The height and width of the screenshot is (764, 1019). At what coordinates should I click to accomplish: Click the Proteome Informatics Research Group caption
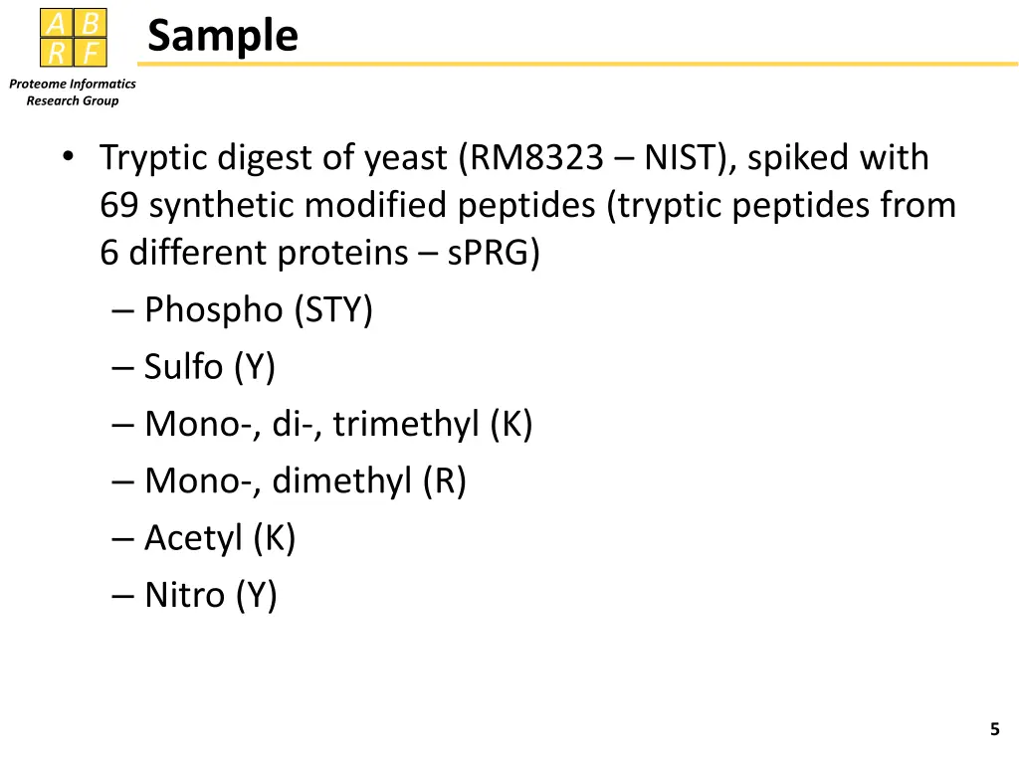click(x=72, y=93)
